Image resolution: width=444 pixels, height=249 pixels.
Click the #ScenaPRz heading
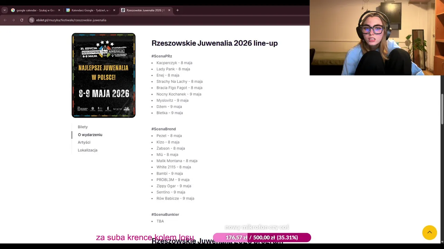coord(162,56)
